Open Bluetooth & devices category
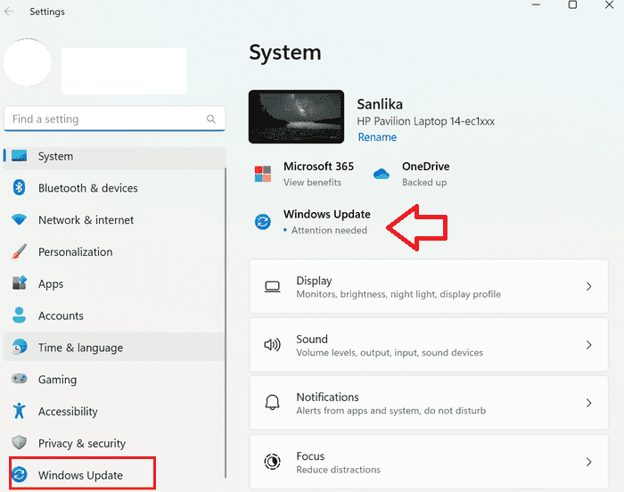Viewport: 624px width, 492px height. pos(88,188)
